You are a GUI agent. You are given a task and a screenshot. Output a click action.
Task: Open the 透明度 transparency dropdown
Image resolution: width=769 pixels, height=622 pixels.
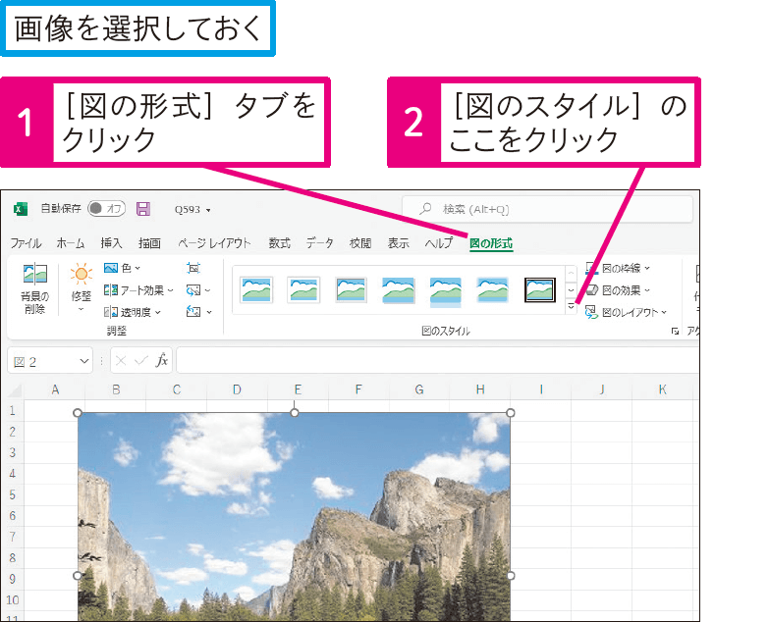tap(133, 312)
